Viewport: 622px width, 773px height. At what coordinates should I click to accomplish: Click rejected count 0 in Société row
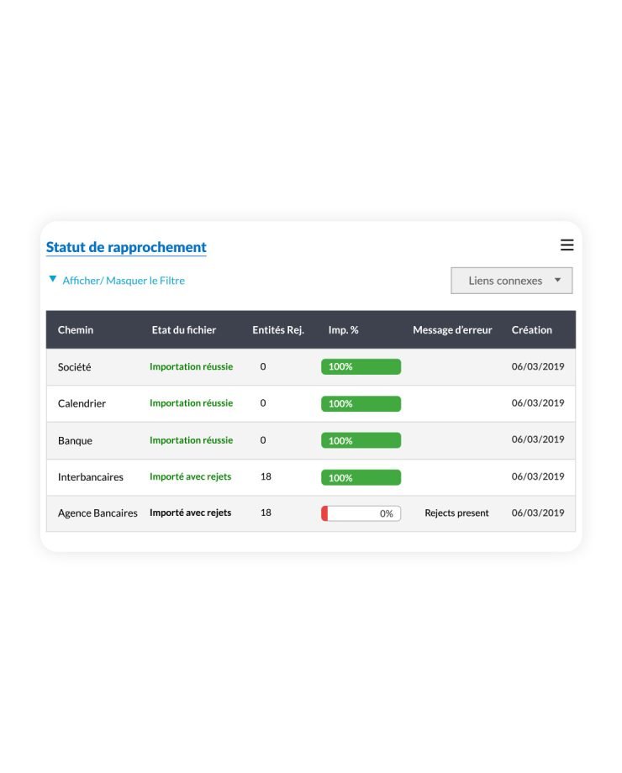click(x=263, y=366)
